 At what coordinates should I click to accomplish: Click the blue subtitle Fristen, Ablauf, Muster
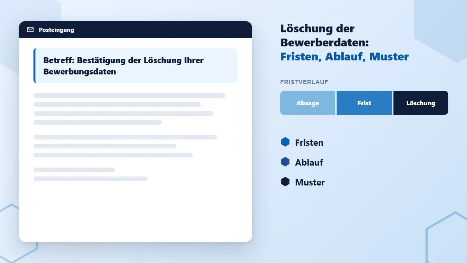point(345,56)
